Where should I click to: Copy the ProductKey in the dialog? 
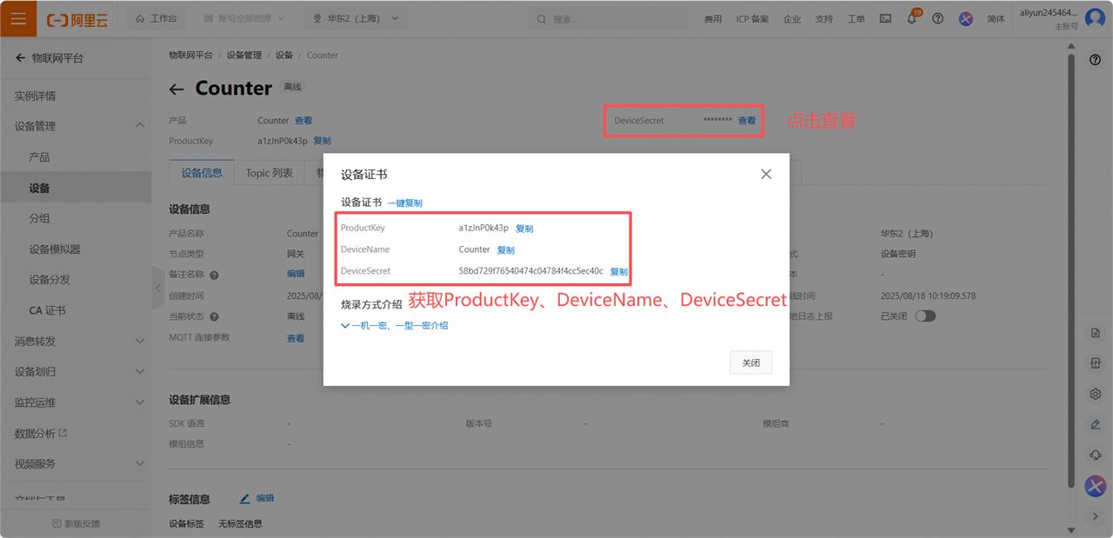click(524, 229)
